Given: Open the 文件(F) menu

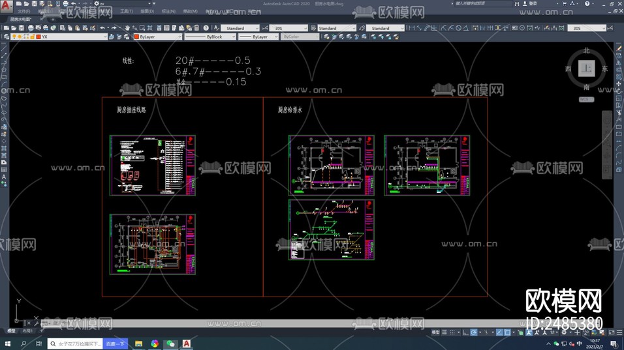Looking at the screenshot, I should pyautogui.click(x=24, y=11).
